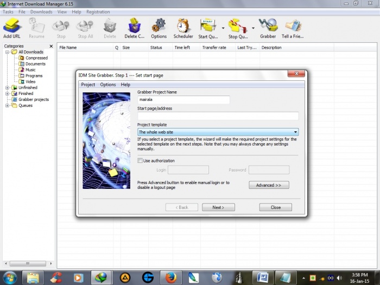
Task: Open Stop Queue dropdown arrow
Action: pyautogui.click(x=253, y=28)
